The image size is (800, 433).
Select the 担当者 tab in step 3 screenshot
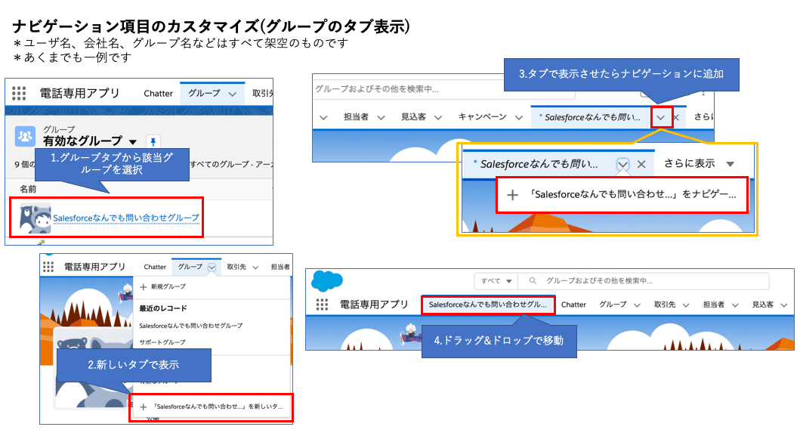(356, 116)
